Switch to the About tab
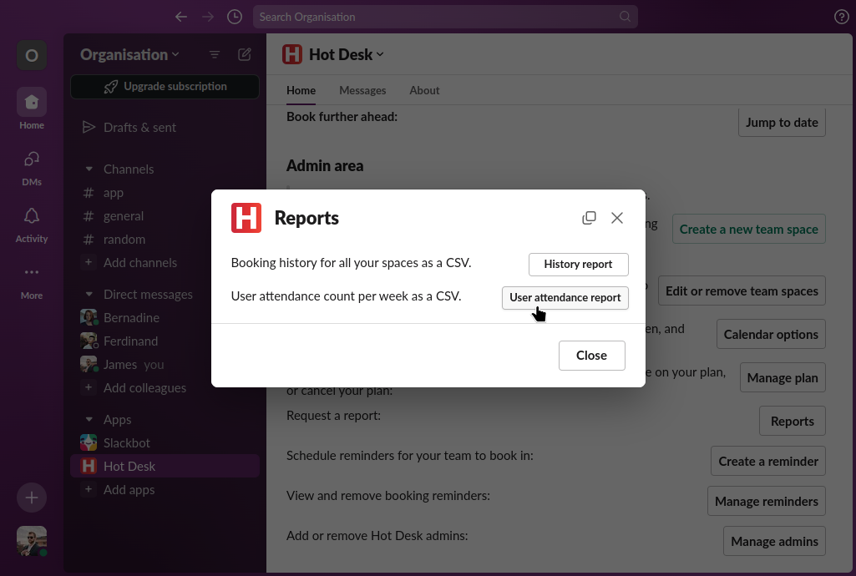Viewport: 856px width, 576px height. click(x=424, y=90)
